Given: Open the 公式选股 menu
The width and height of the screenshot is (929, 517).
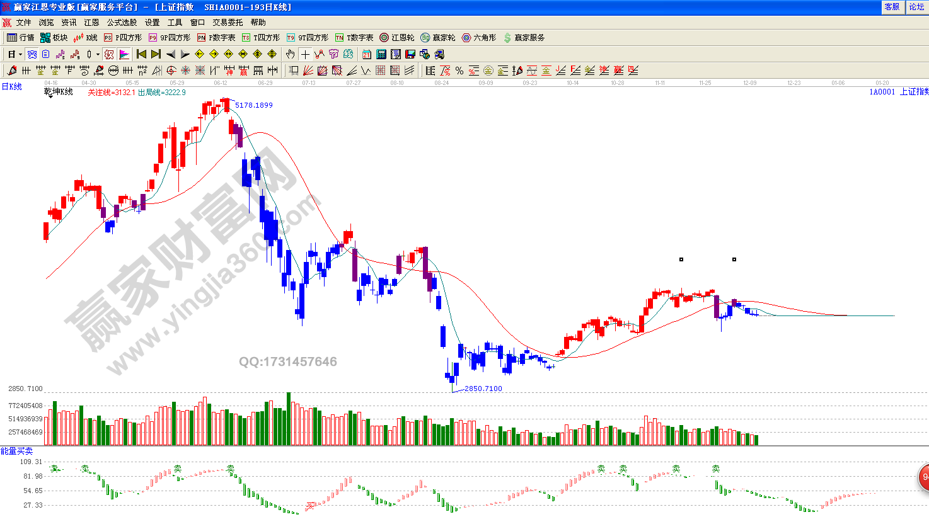Looking at the screenshot, I should 122,22.
